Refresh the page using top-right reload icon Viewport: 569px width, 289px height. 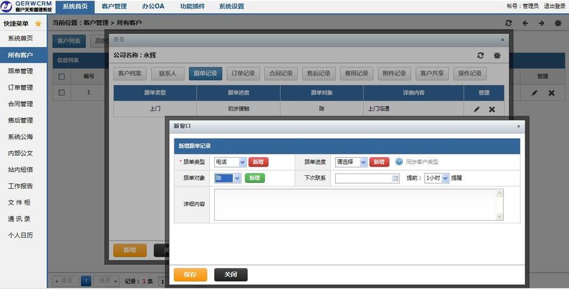(x=508, y=23)
